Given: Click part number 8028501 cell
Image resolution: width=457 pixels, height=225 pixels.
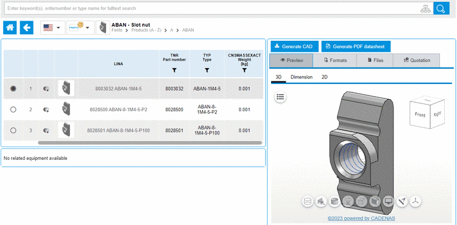Looking at the screenshot, I should [174, 131].
